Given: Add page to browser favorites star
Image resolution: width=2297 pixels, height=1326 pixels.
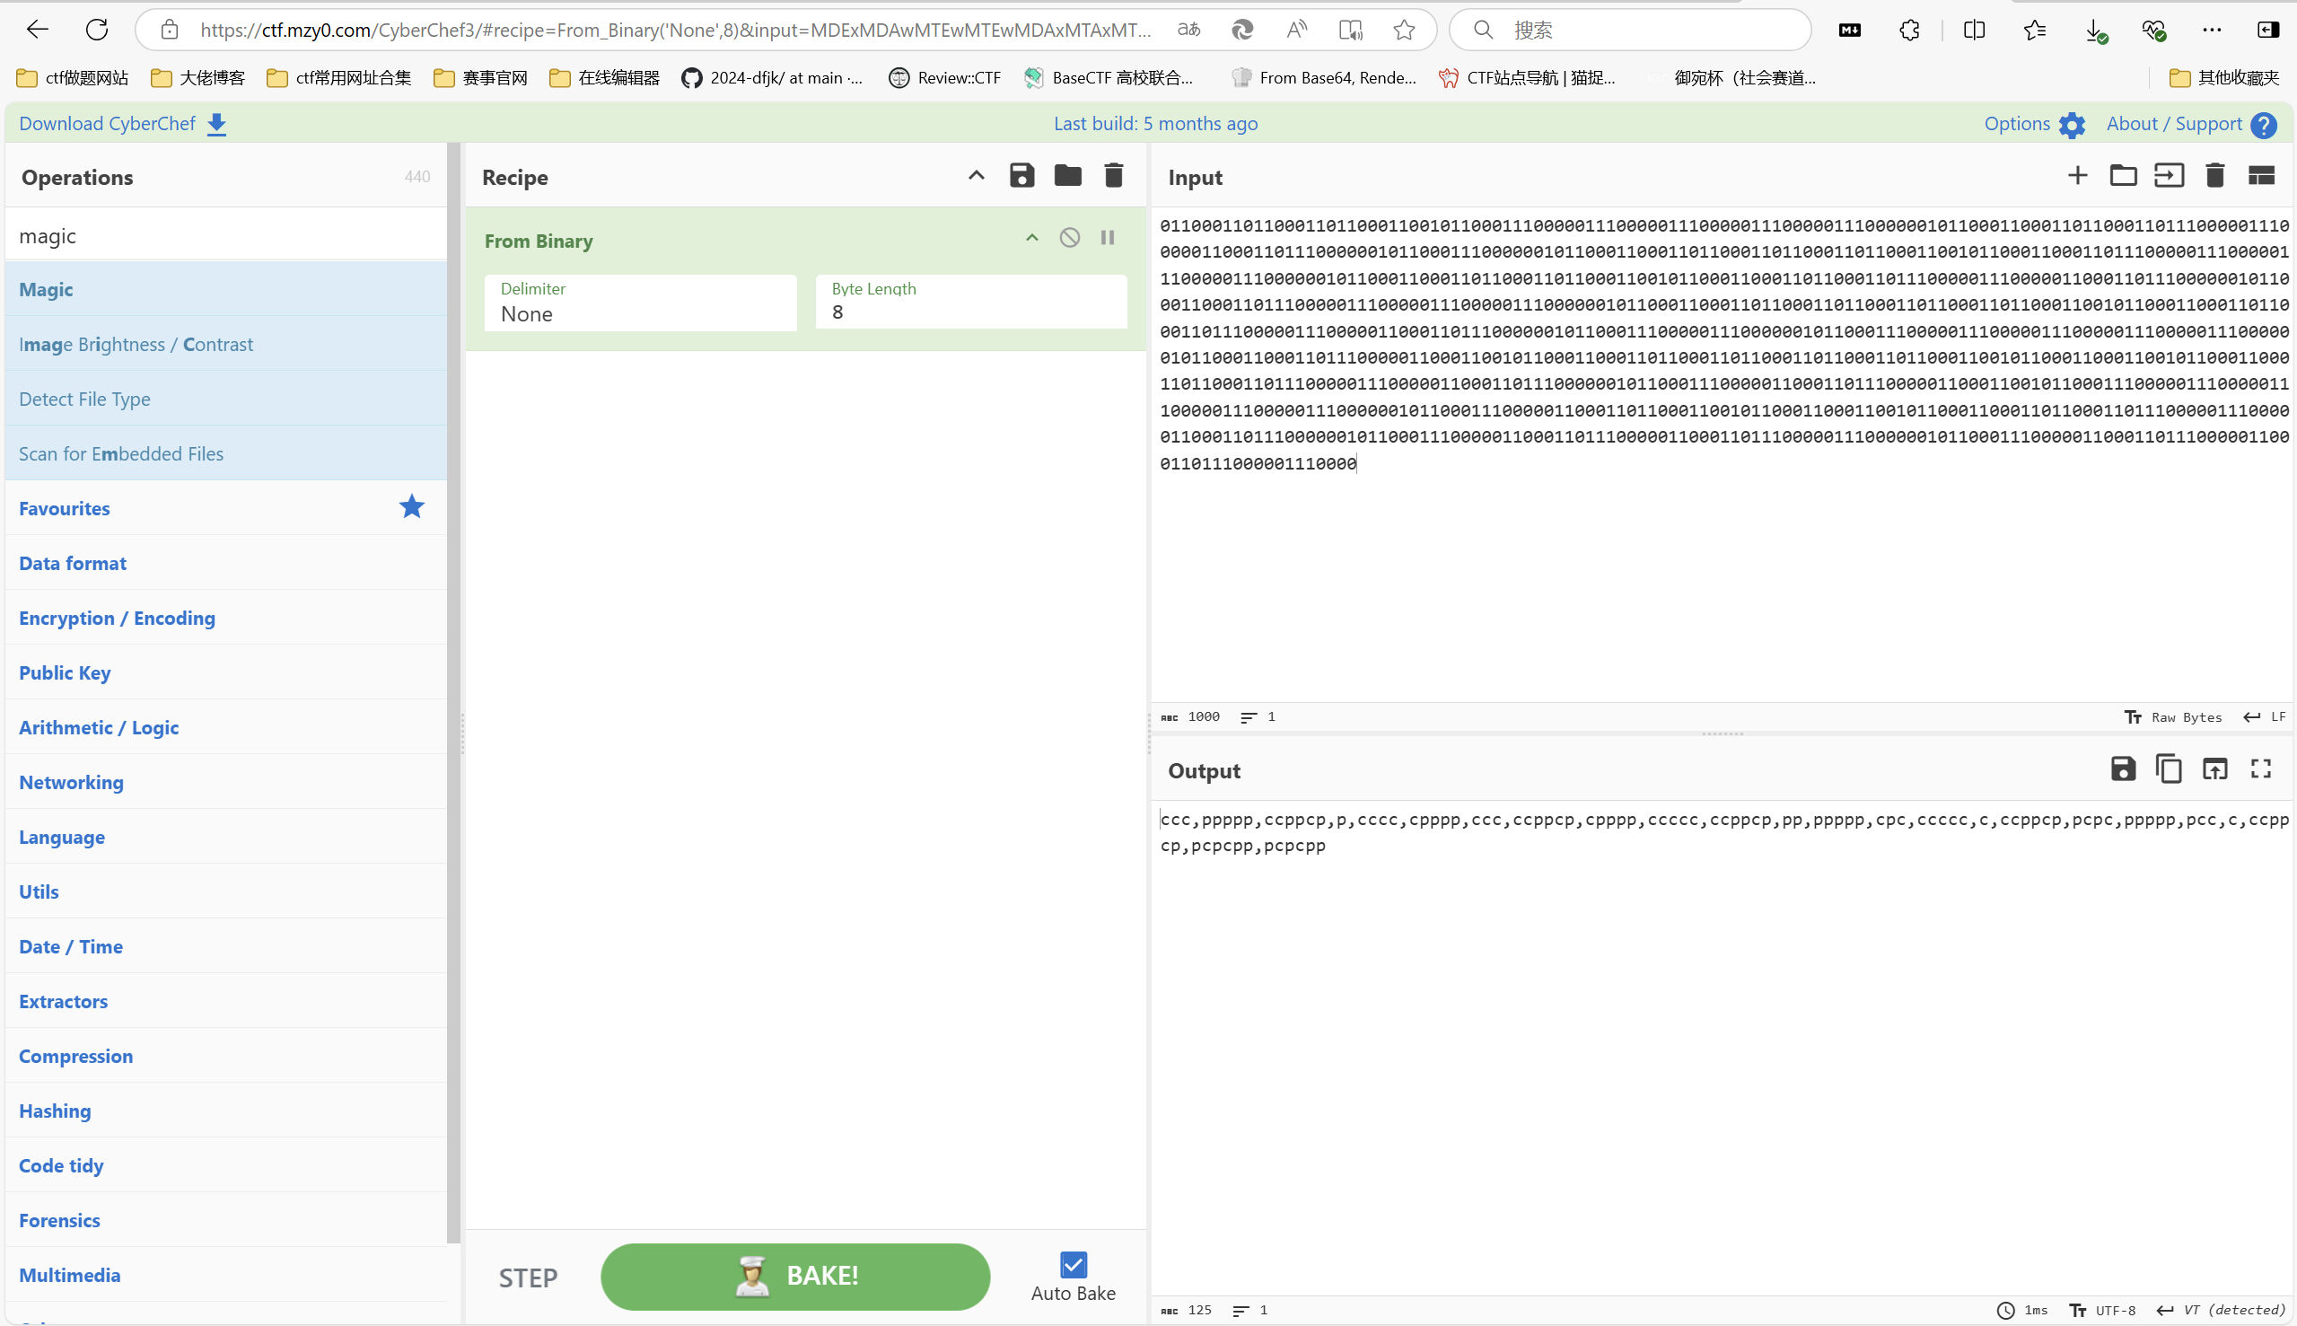Looking at the screenshot, I should [1404, 29].
